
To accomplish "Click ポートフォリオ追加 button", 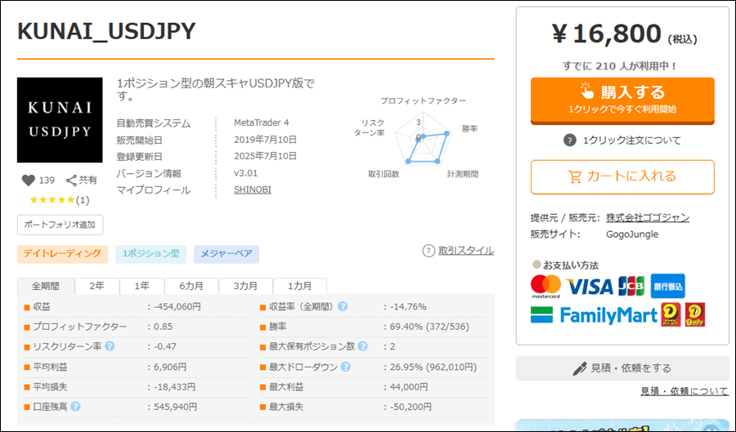I will pos(60,225).
